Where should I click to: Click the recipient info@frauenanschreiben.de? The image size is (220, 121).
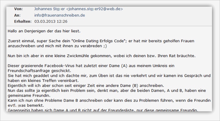(60, 15)
